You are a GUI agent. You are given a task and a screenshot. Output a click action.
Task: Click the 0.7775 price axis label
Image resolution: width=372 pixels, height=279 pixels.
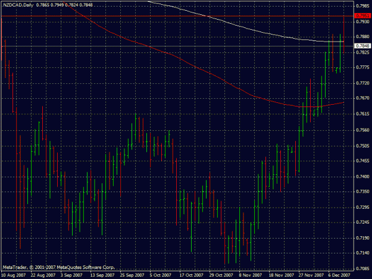pyautogui.click(x=362, y=68)
